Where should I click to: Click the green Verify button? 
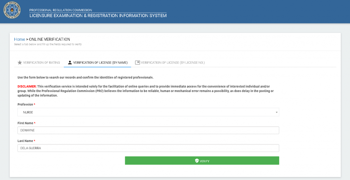coord(202,160)
